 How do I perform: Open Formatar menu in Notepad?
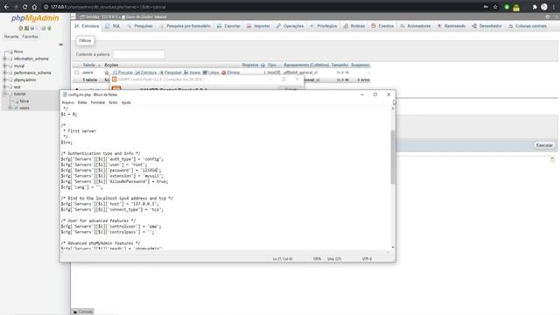tap(97, 102)
